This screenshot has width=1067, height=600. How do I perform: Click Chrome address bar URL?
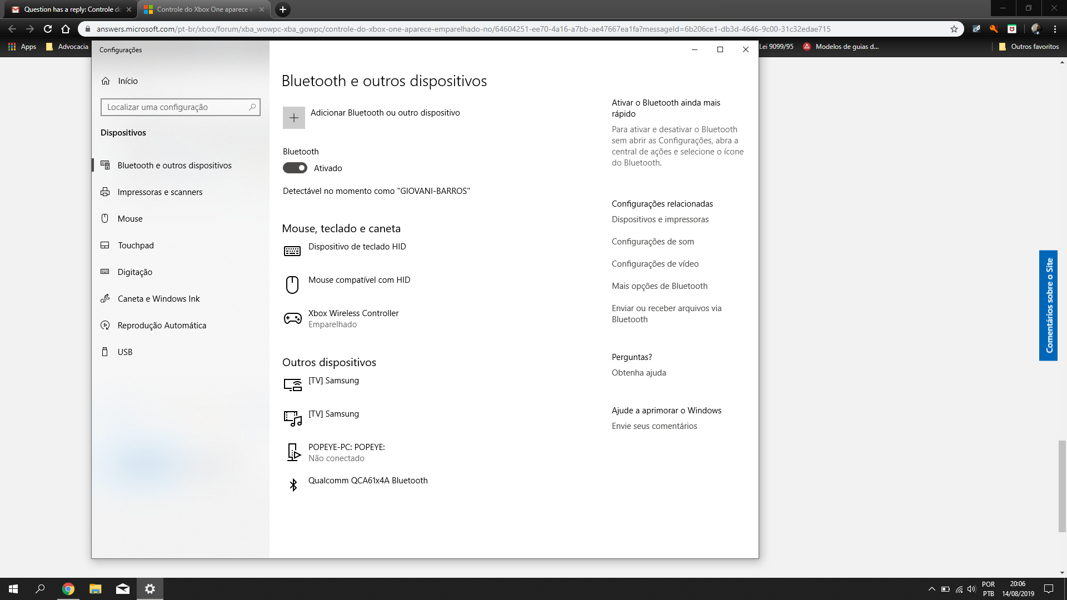(x=463, y=29)
